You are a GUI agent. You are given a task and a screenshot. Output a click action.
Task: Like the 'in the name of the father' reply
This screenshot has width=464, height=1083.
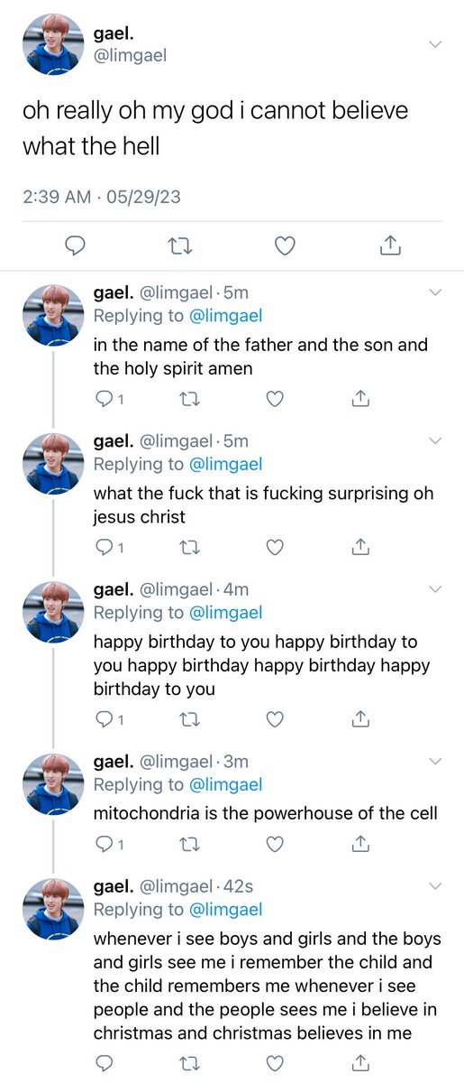[276, 398]
